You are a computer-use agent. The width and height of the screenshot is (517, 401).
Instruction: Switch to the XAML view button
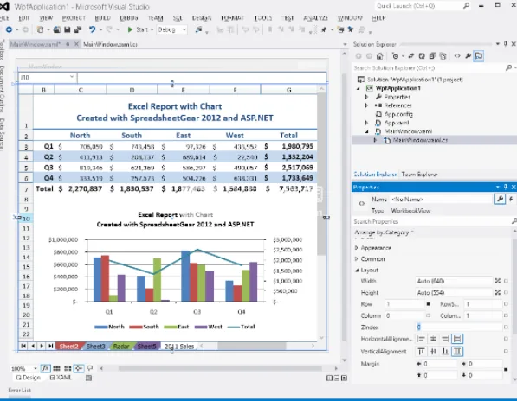pyautogui.click(x=61, y=378)
